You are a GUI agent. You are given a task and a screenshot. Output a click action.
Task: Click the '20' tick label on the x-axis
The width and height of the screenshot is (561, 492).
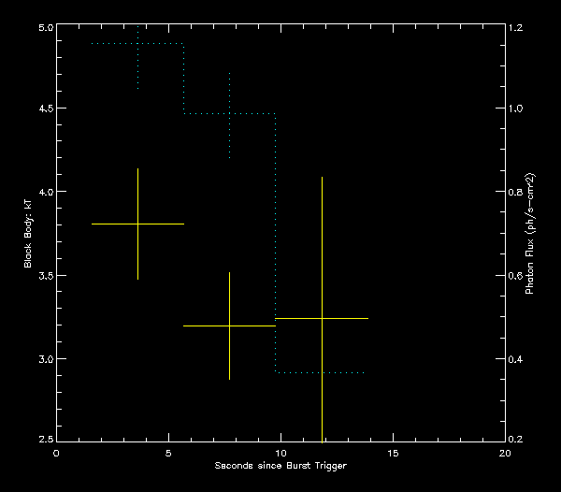tap(505, 453)
